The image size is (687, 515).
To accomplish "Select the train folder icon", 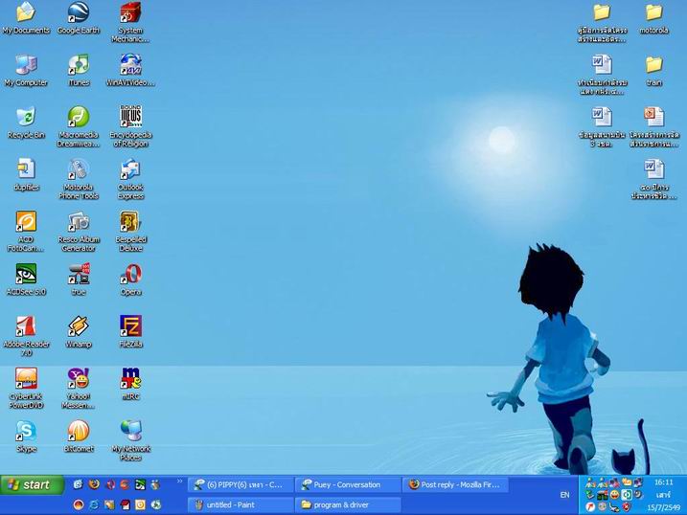I will 653,70.
